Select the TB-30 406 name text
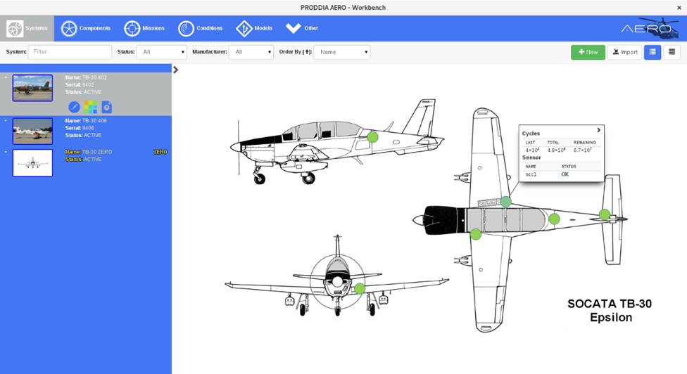Image resolution: width=687 pixels, height=374 pixels. [x=94, y=121]
